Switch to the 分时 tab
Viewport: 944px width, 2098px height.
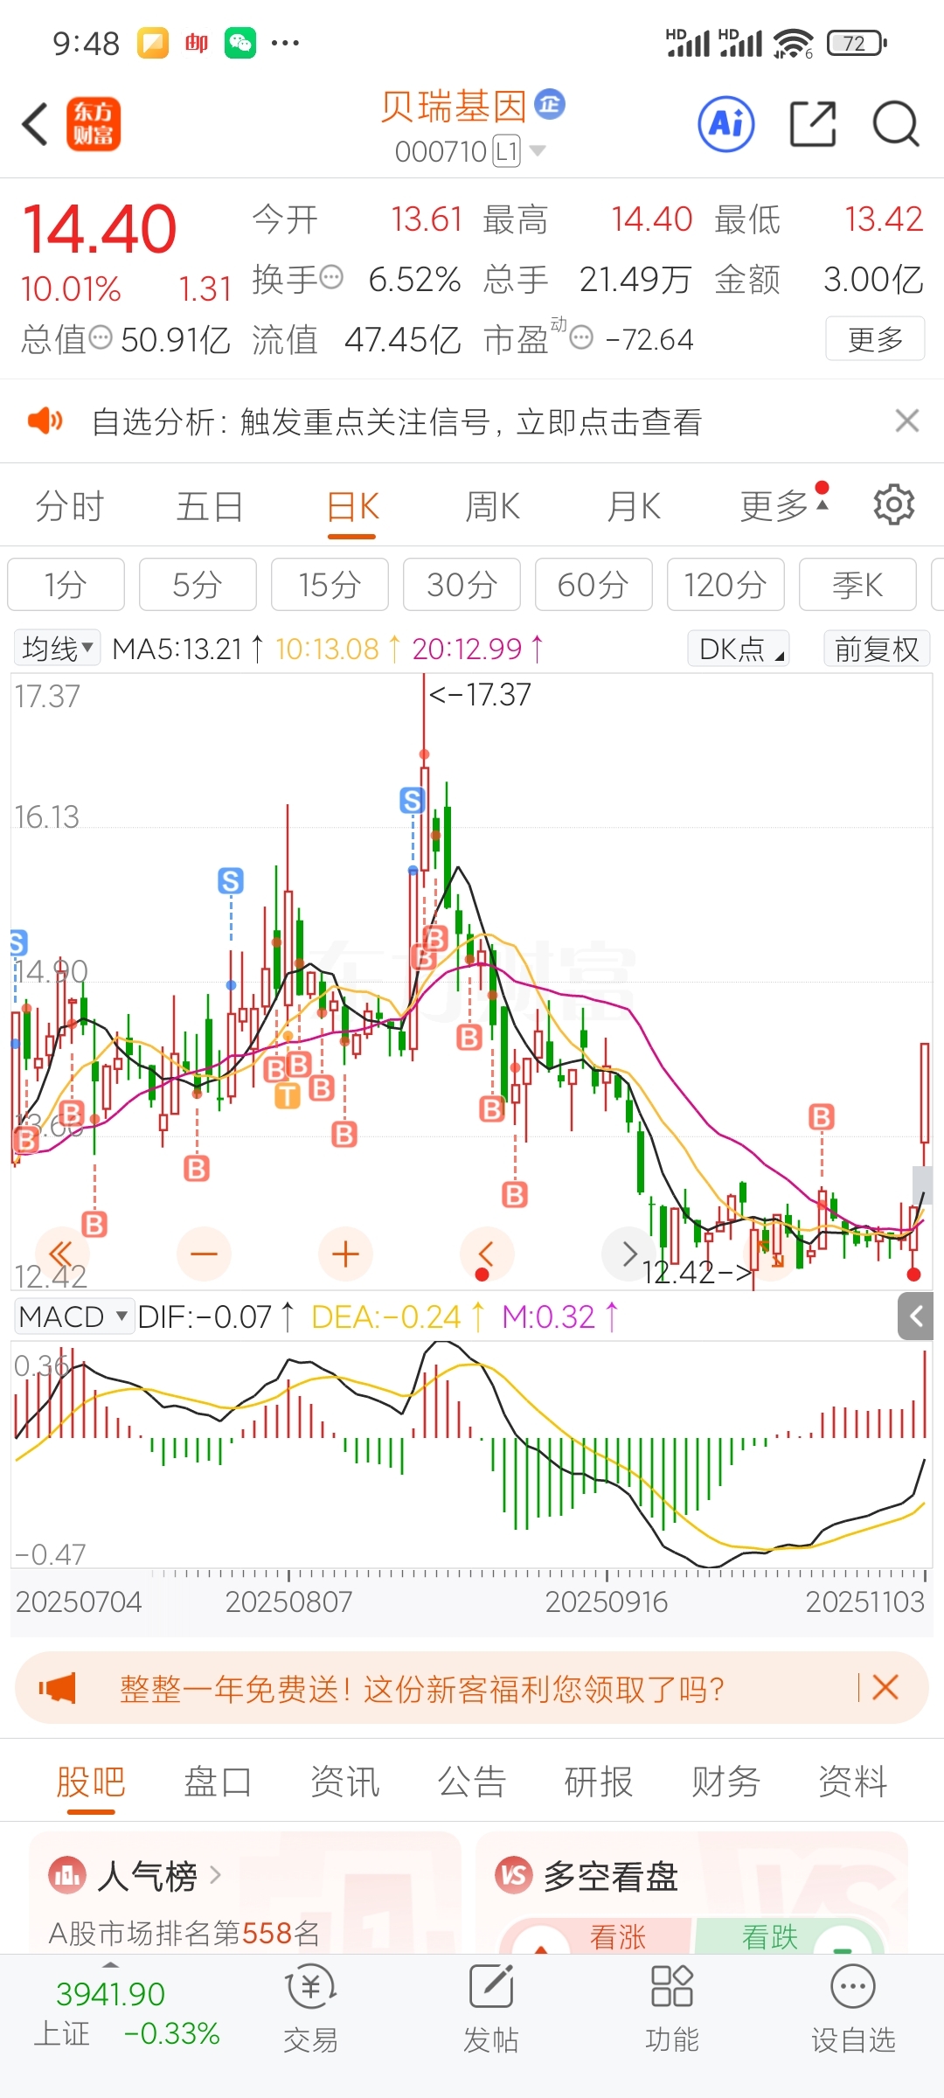point(70,505)
